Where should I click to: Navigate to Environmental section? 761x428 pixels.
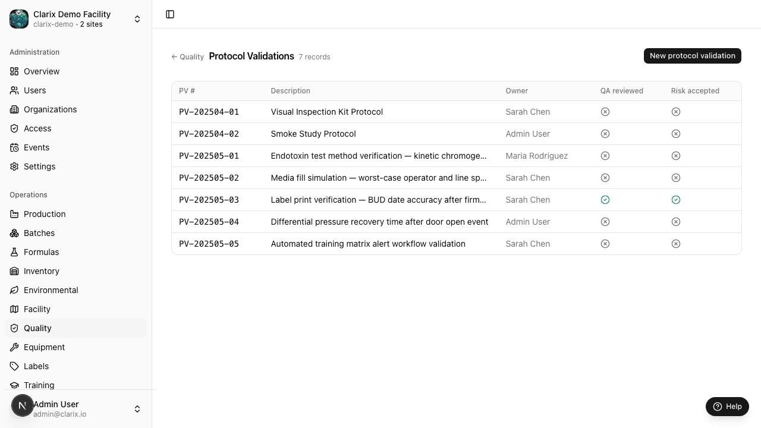[76, 290]
